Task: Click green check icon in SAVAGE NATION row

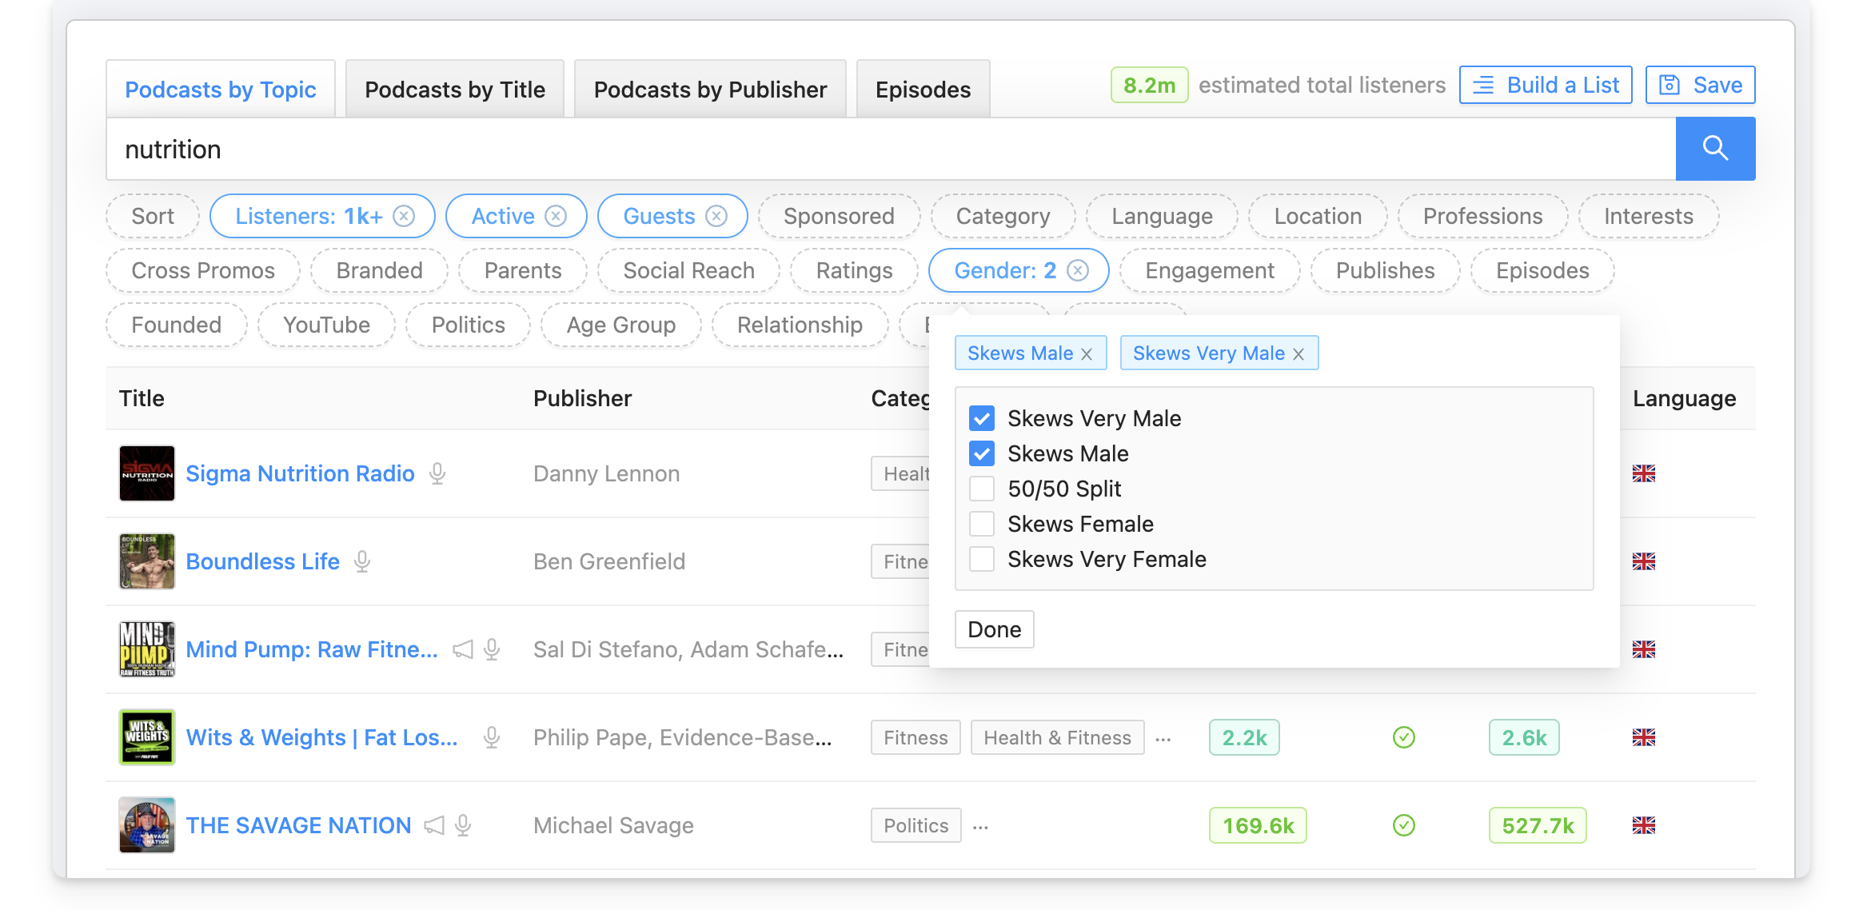Action: click(x=1404, y=825)
